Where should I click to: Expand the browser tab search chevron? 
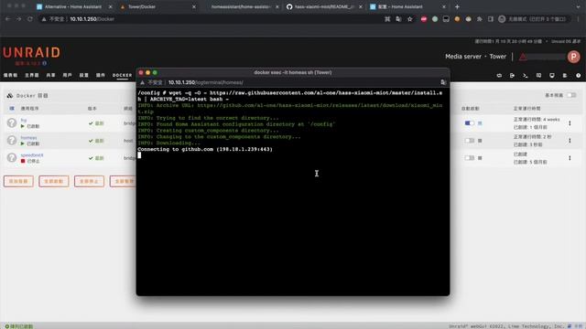click(578, 6)
